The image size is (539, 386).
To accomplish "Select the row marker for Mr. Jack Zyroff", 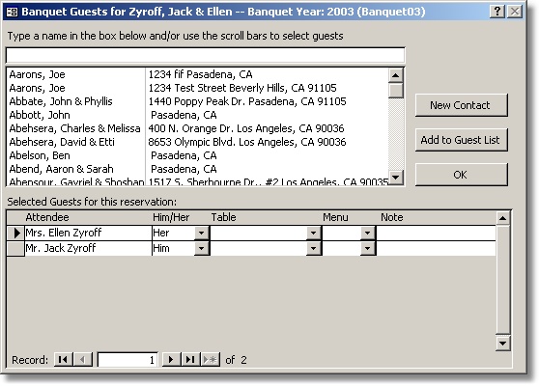I will tap(15, 248).
